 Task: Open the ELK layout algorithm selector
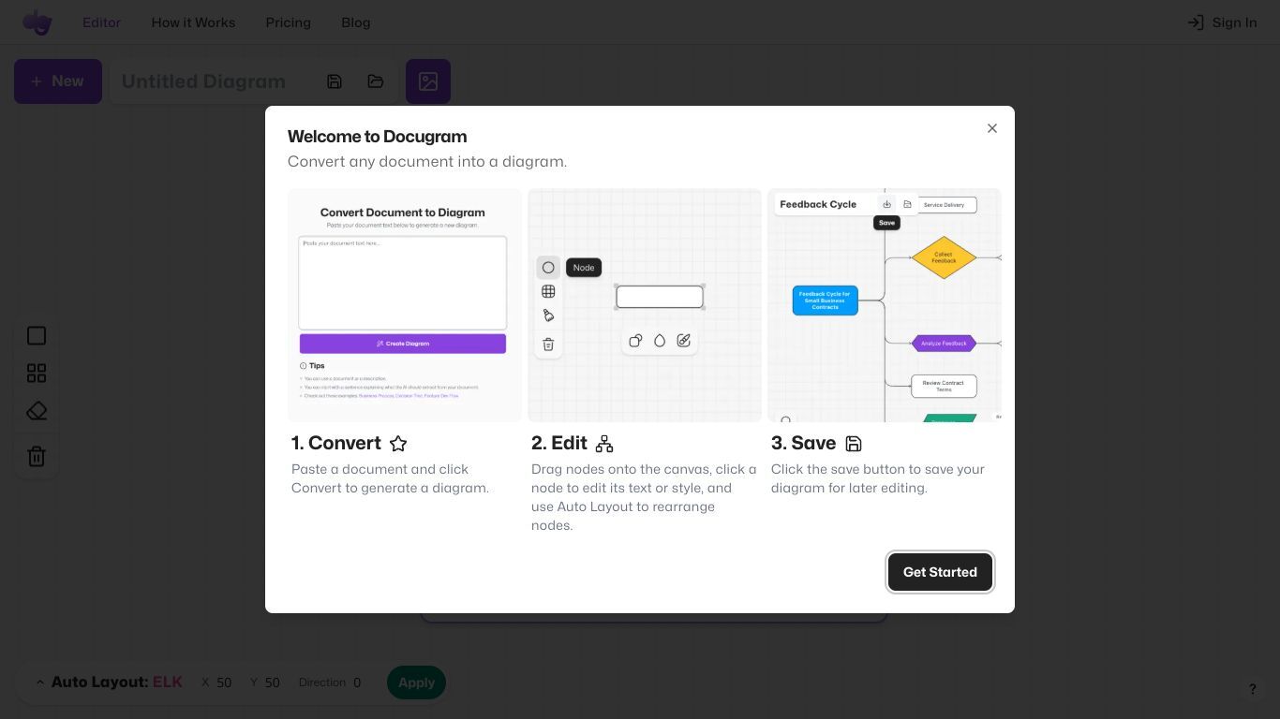tap(168, 682)
